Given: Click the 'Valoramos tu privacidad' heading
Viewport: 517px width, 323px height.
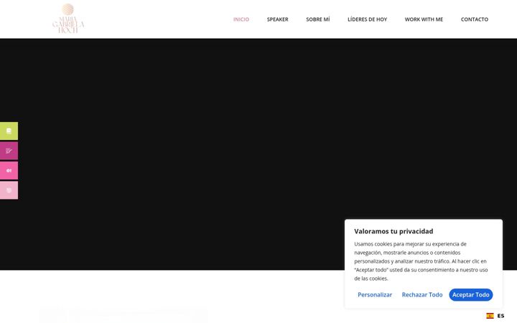Looking at the screenshot, I should coord(393,231).
